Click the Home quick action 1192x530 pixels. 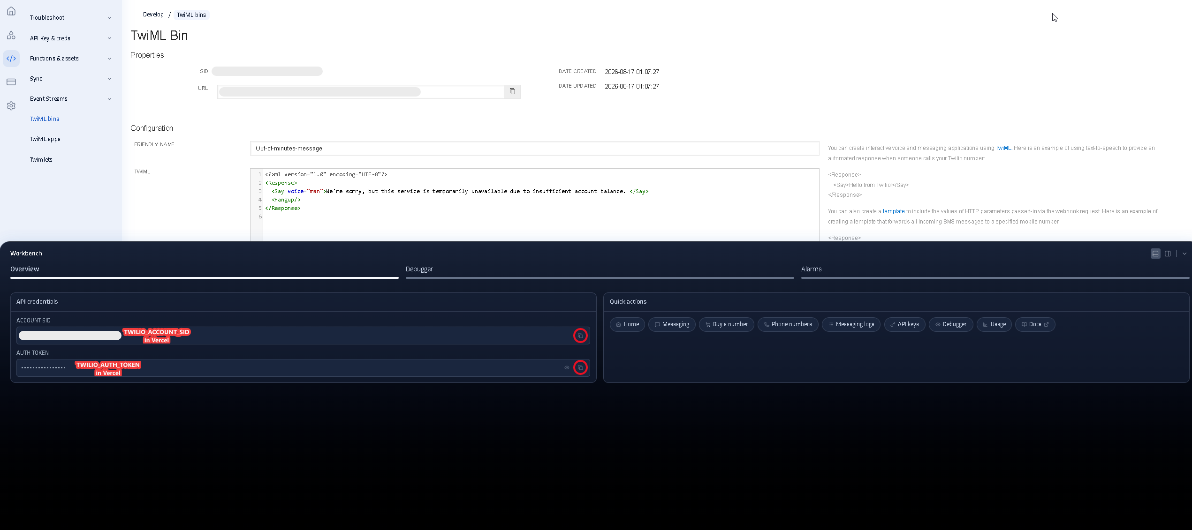point(627,324)
